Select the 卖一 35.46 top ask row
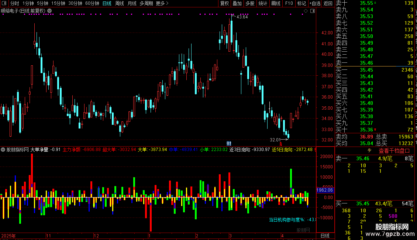Viewport: 417px width, 240px height. pyautogui.click(x=375, y=63)
